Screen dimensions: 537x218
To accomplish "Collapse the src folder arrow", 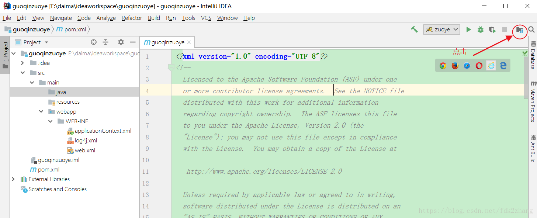I will coord(23,73).
